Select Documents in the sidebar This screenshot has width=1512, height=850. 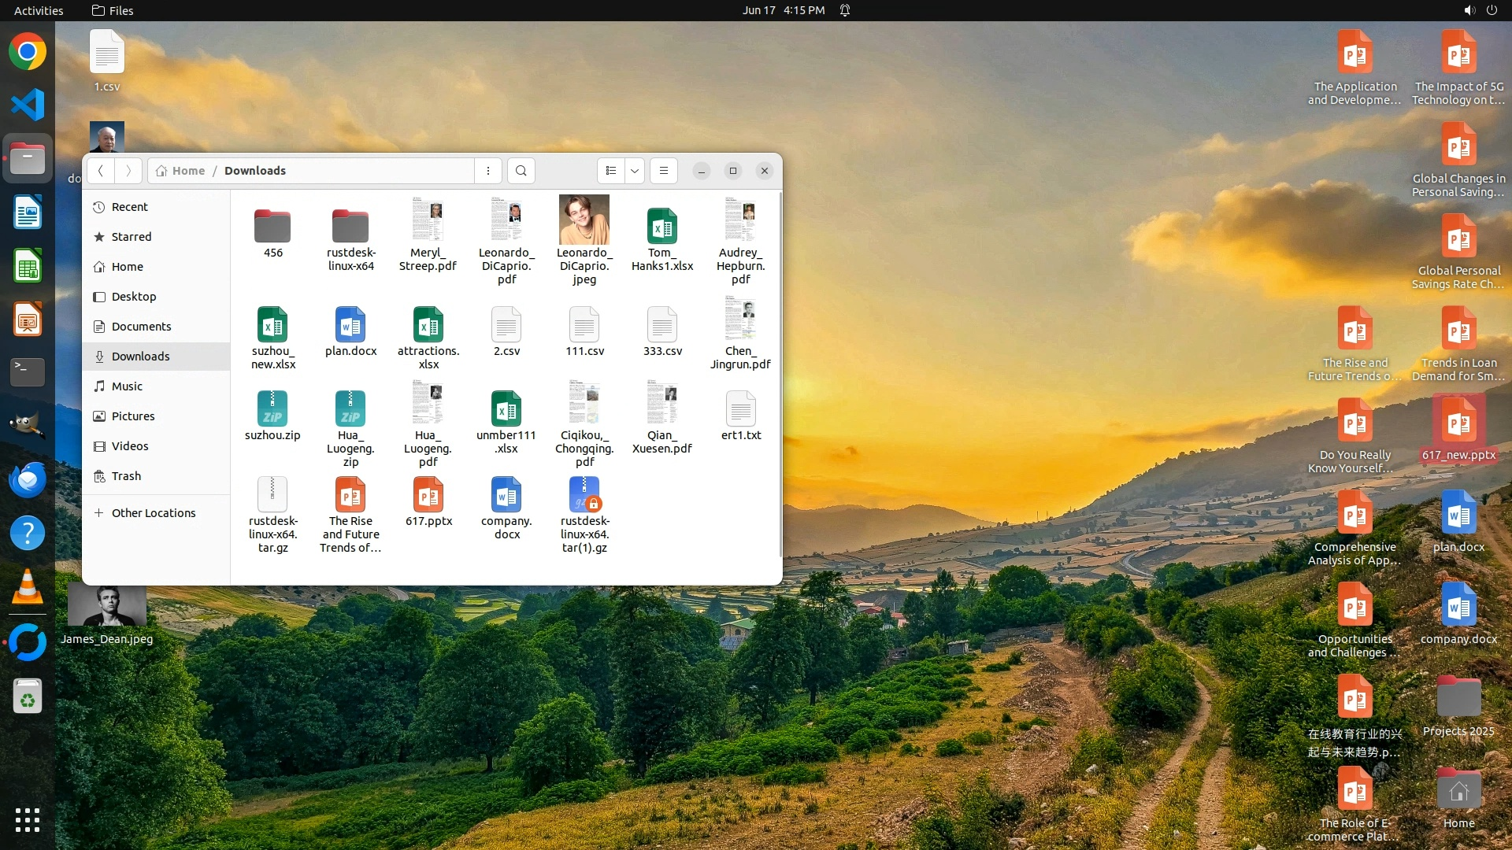coord(141,327)
